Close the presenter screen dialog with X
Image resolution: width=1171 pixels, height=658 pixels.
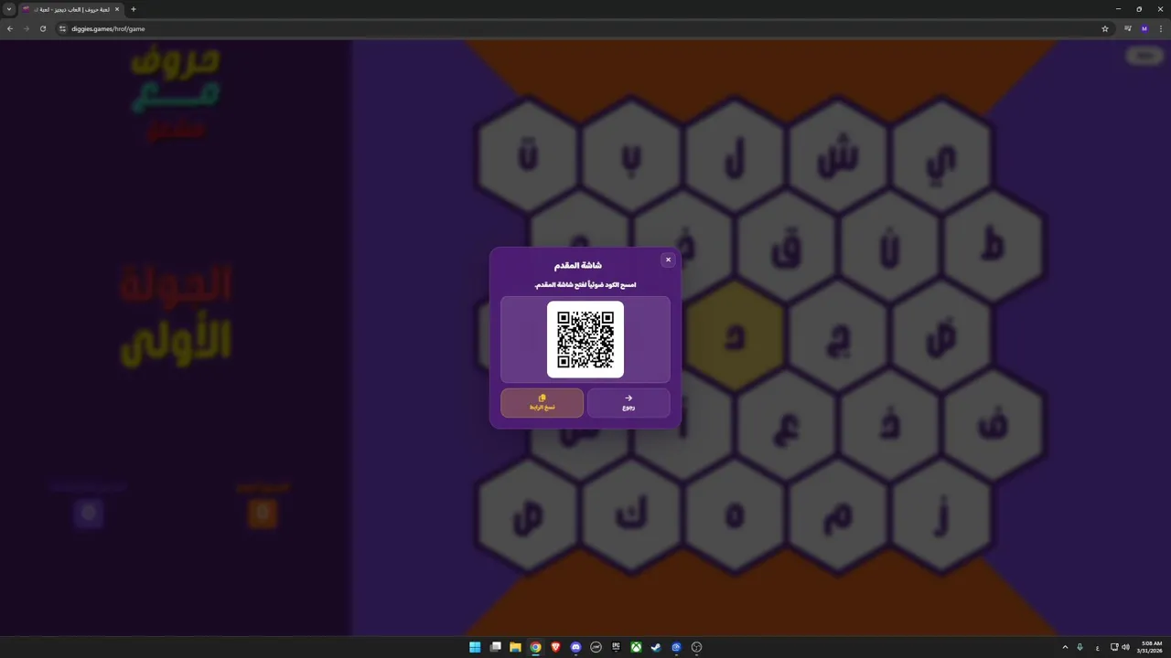(668, 260)
